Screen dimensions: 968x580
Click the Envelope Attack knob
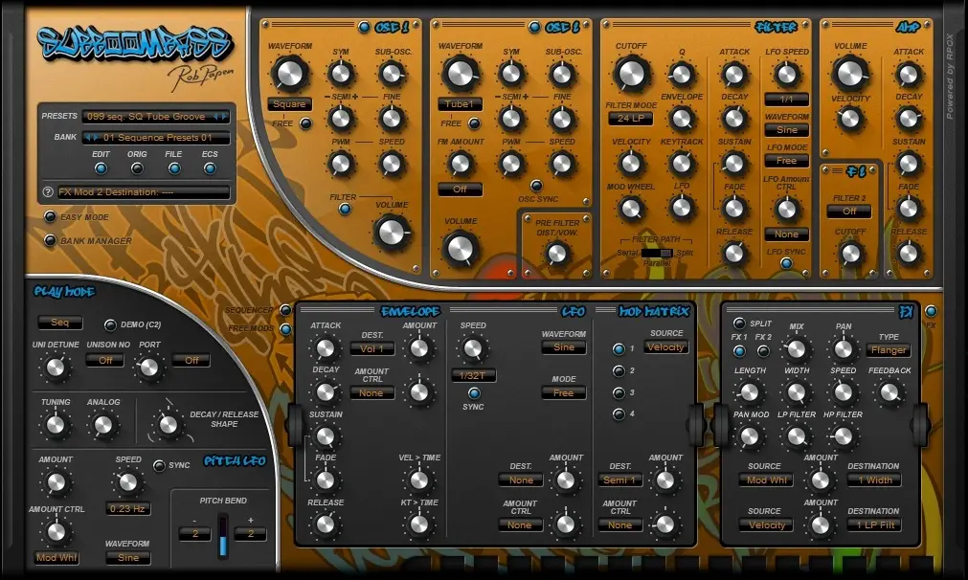point(325,348)
